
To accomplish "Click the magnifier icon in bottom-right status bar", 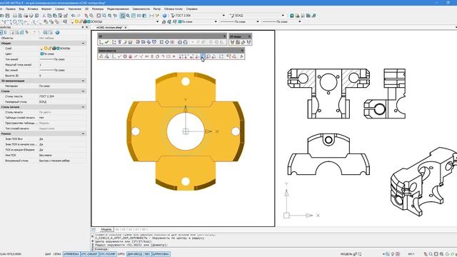I will (431, 254).
